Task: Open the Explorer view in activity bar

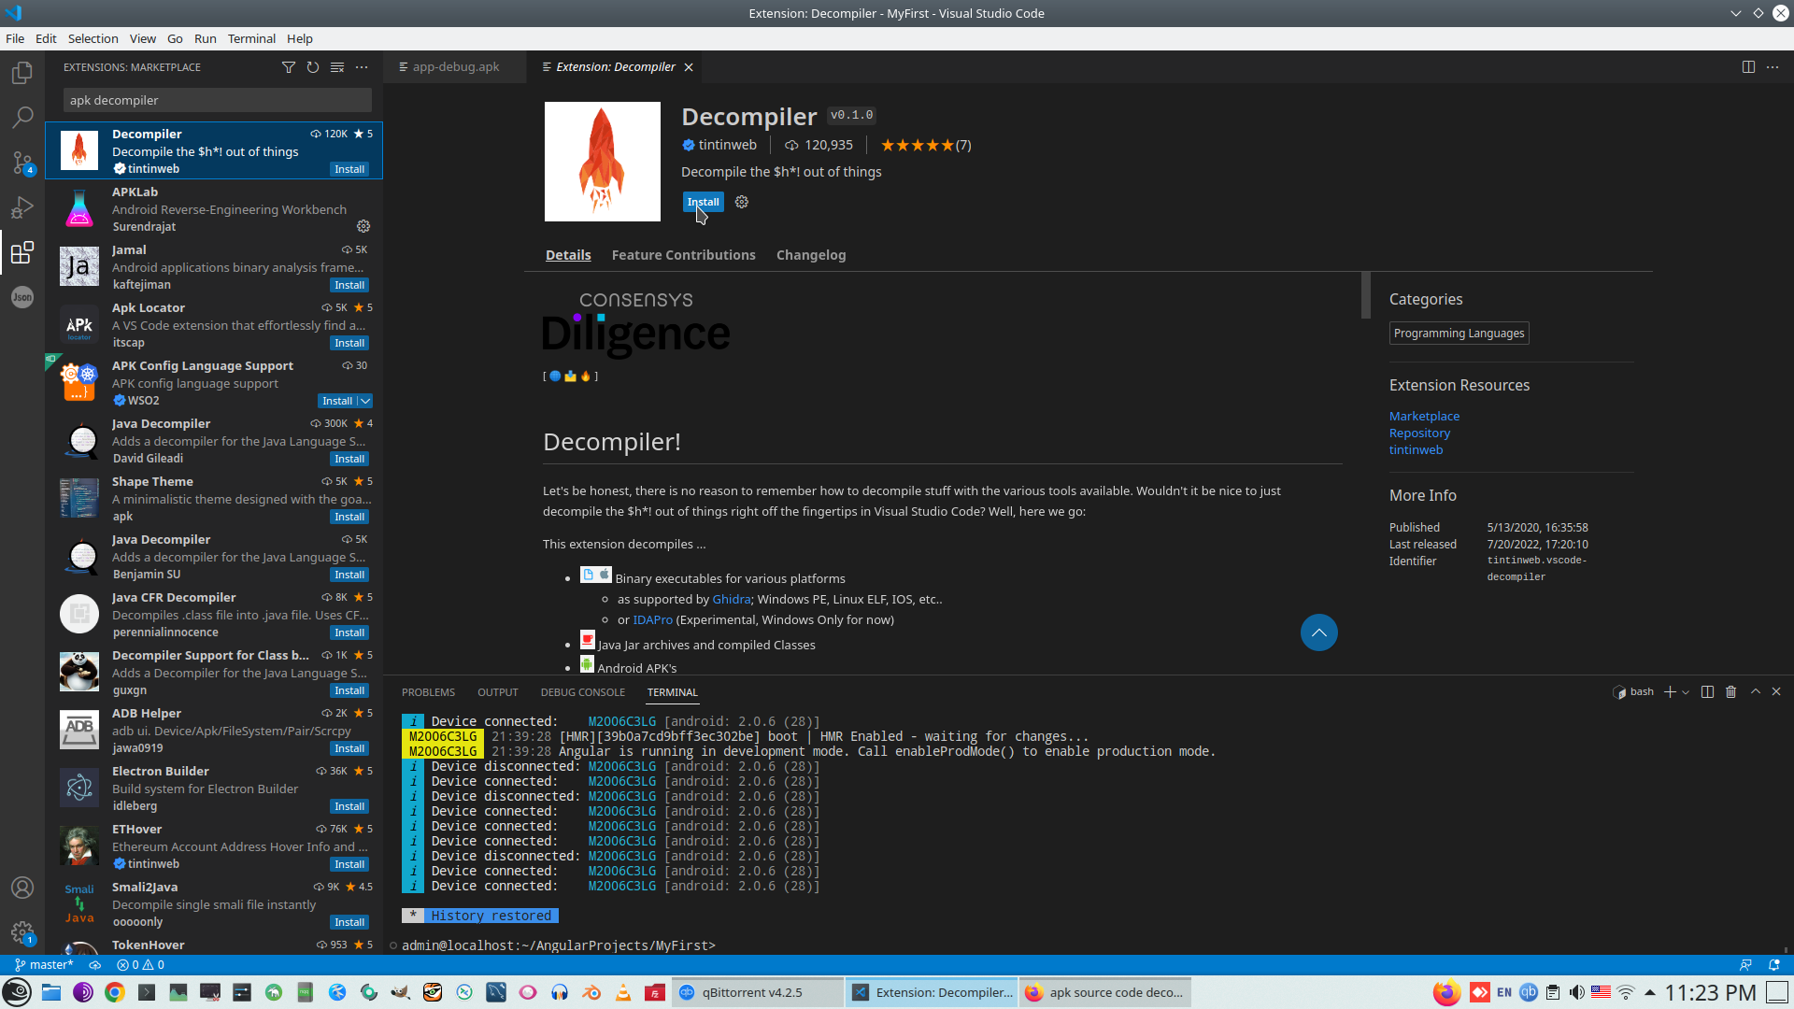Action: click(22, 73)
